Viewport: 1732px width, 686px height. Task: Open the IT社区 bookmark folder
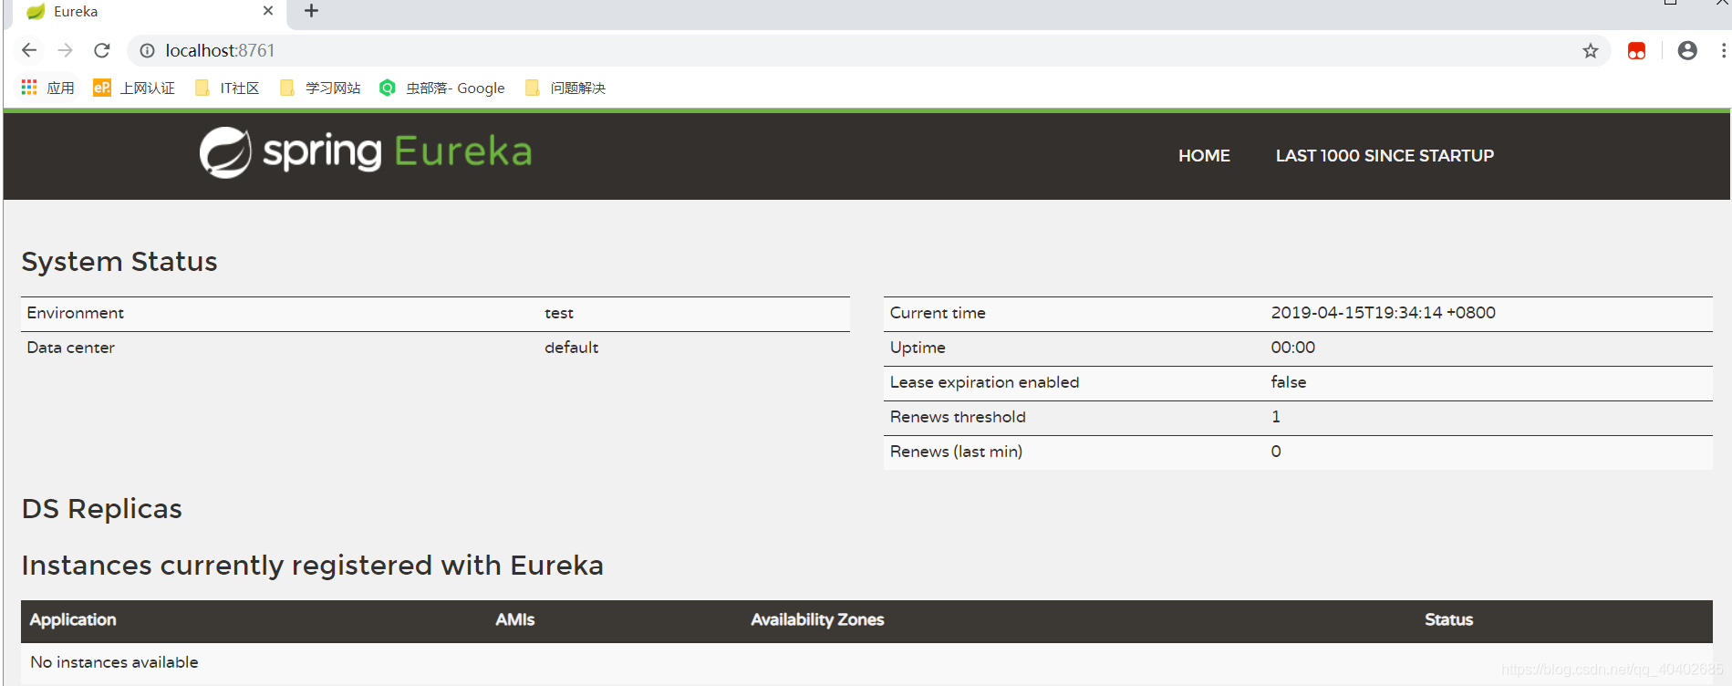pyautogui.click(x=227, y=88)
